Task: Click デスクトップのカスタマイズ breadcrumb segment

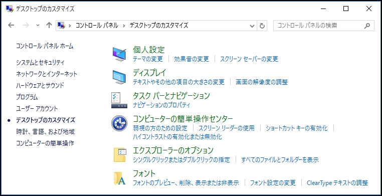Action: 159,26
